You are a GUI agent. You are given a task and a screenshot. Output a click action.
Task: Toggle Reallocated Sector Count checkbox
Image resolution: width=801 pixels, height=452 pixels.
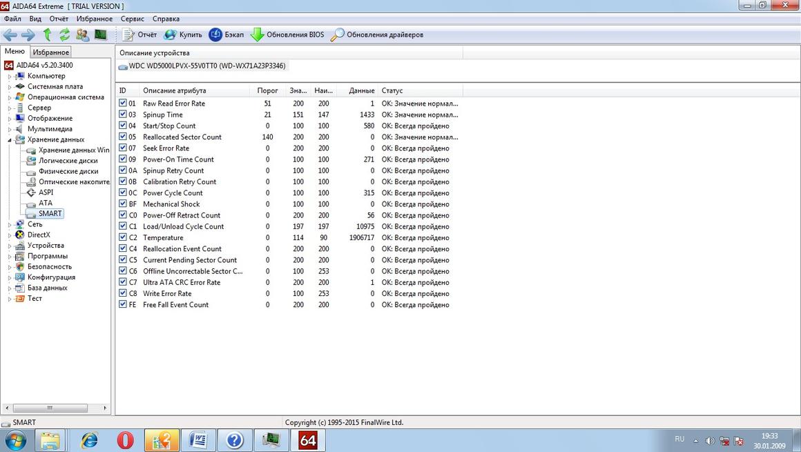123,137
